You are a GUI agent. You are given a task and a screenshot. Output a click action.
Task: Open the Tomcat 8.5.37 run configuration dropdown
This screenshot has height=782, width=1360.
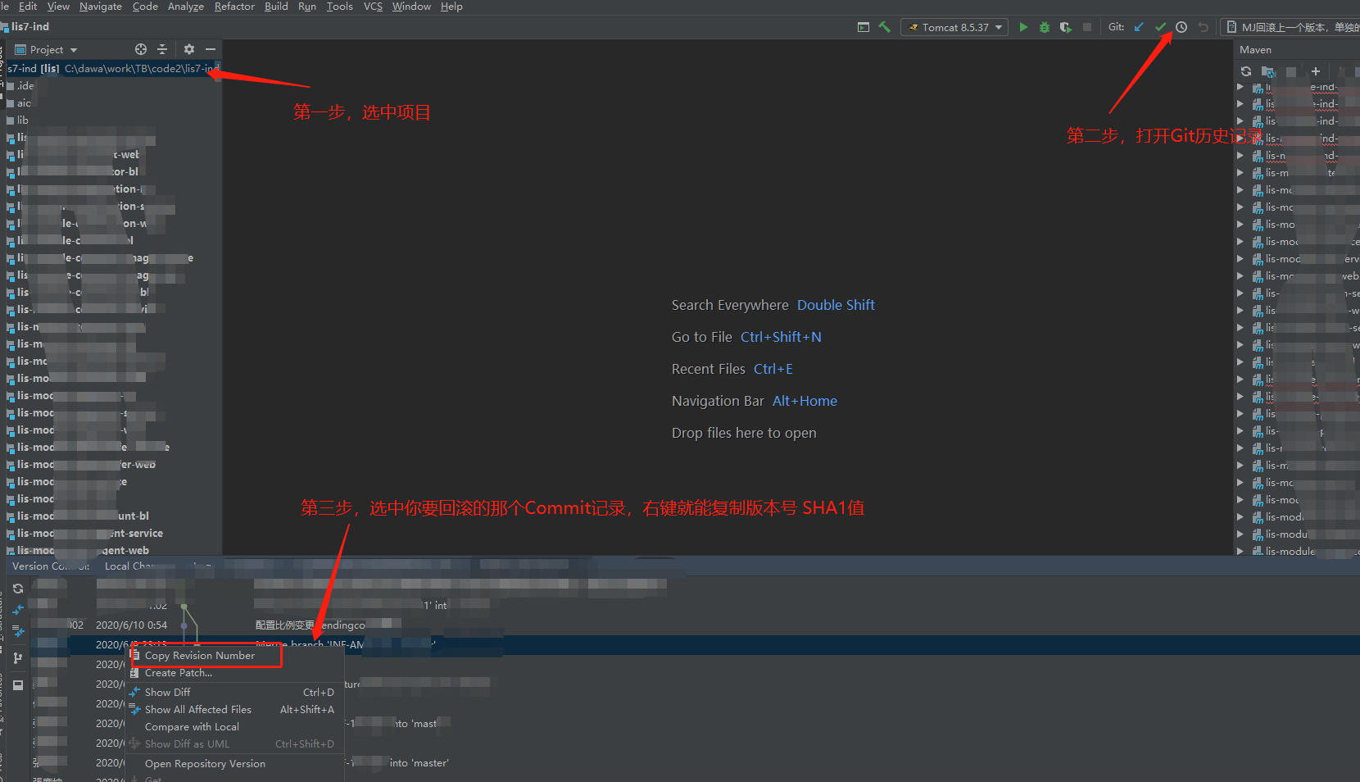(x=954, y=27)
